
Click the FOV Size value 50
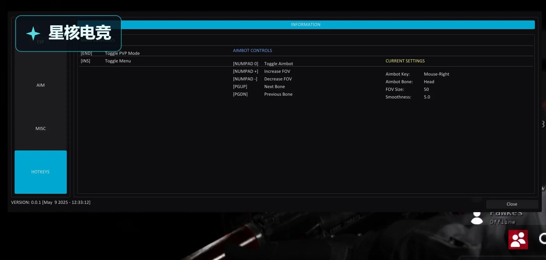tap(426, 89)
